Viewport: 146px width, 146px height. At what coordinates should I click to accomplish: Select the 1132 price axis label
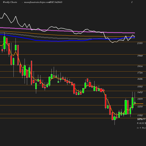pyautogui.click(x=140, y=115)
